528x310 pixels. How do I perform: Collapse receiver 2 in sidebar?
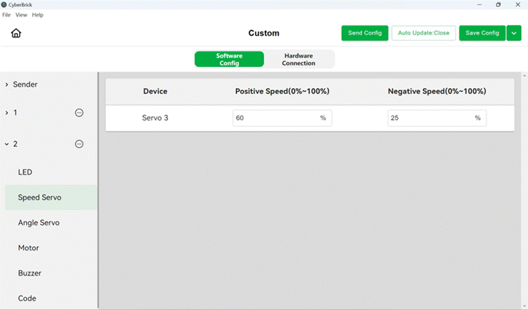click(x=7, y=144)
